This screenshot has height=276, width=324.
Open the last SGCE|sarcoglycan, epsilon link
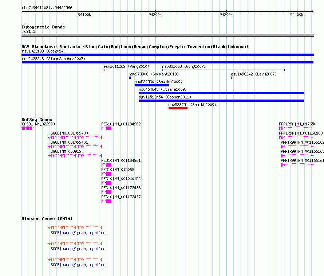(x=78, y=265)
